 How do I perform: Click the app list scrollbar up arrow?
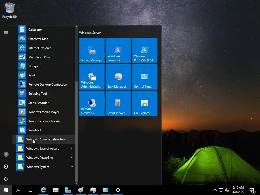point(76,27)
